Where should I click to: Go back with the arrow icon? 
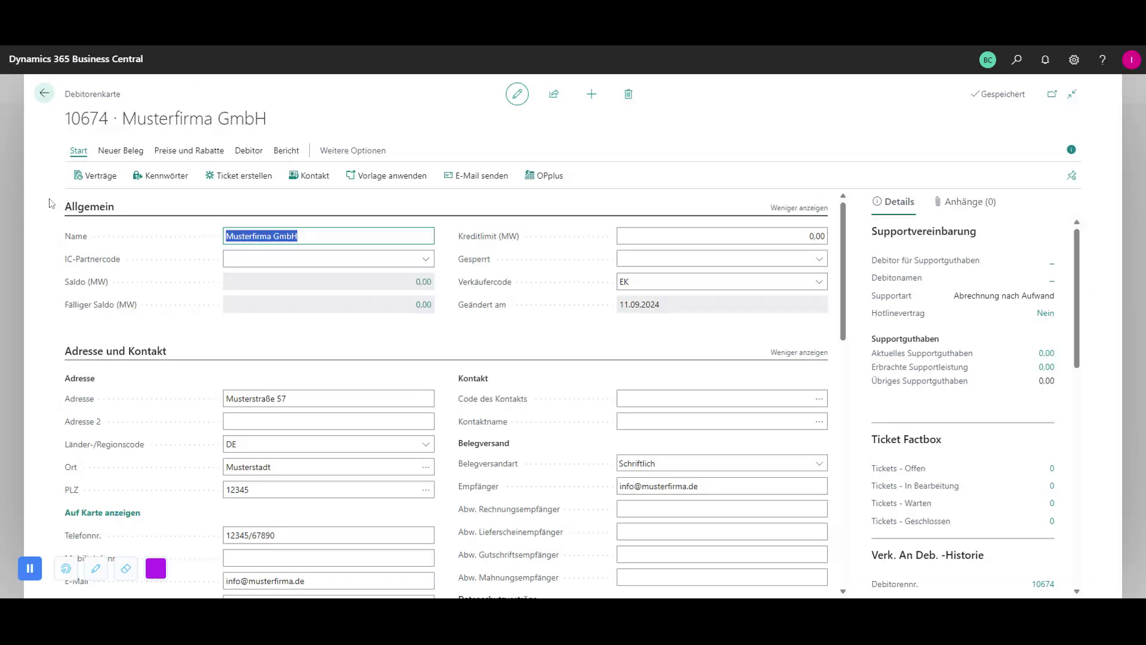[x=44, y=93]
